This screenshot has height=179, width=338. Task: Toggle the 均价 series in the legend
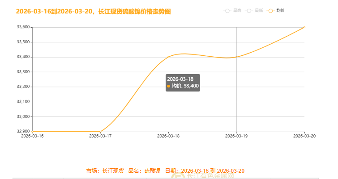[276, 10]
